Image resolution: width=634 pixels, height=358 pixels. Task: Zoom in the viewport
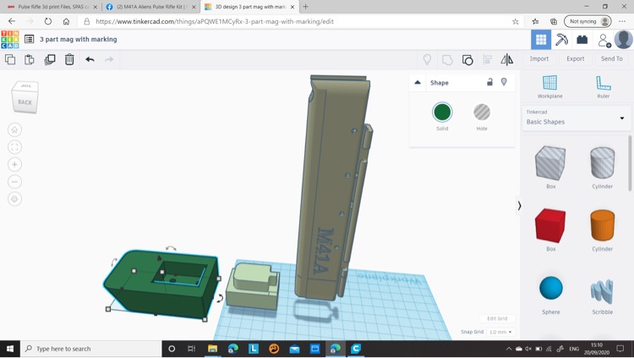click(x=14, y=164)
